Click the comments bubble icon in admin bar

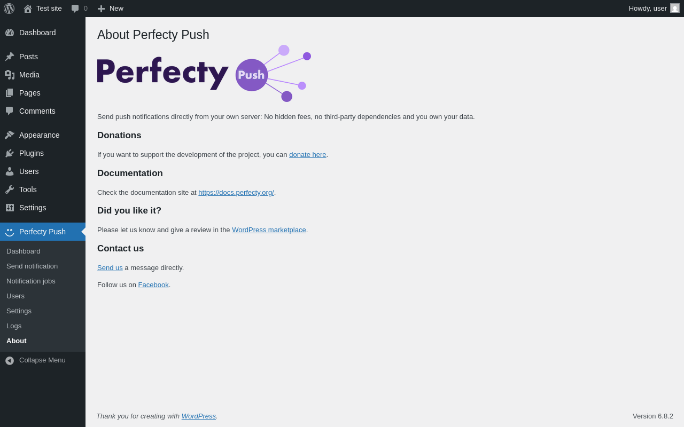click(75, 9)
